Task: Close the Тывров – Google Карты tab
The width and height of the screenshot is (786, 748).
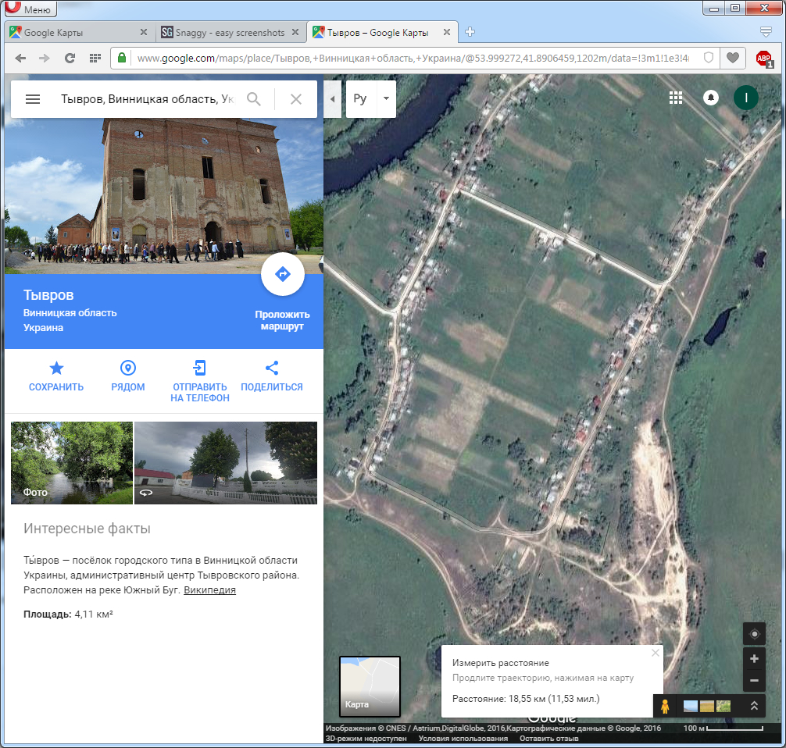Action: click(x=447, y=32)
